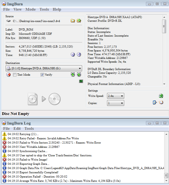Screen dimensions: 169x185
Task: Uncheck the Verify checkbox
Action: [x=42, y=75]
